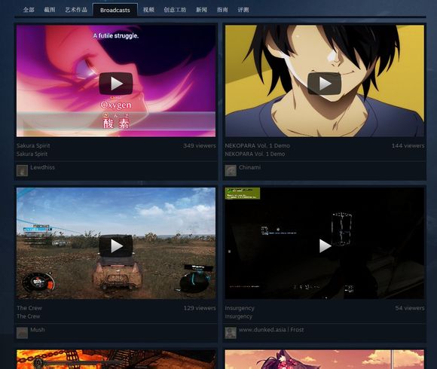Click the 54 viewers count
Screen dimensions: 437x369
coord(410,308)
